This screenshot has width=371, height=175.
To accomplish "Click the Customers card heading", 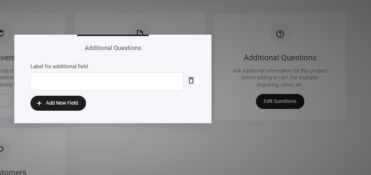I will [x=13, y=172].
